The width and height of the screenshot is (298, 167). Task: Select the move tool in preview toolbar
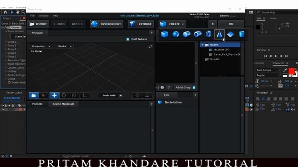(x=54, y=96)
